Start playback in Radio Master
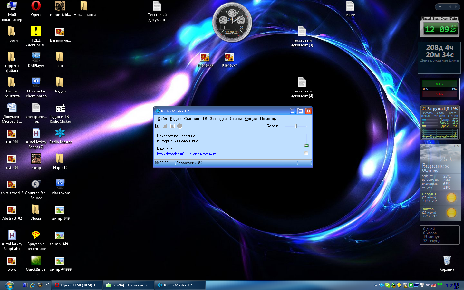 tap(158, 126)
